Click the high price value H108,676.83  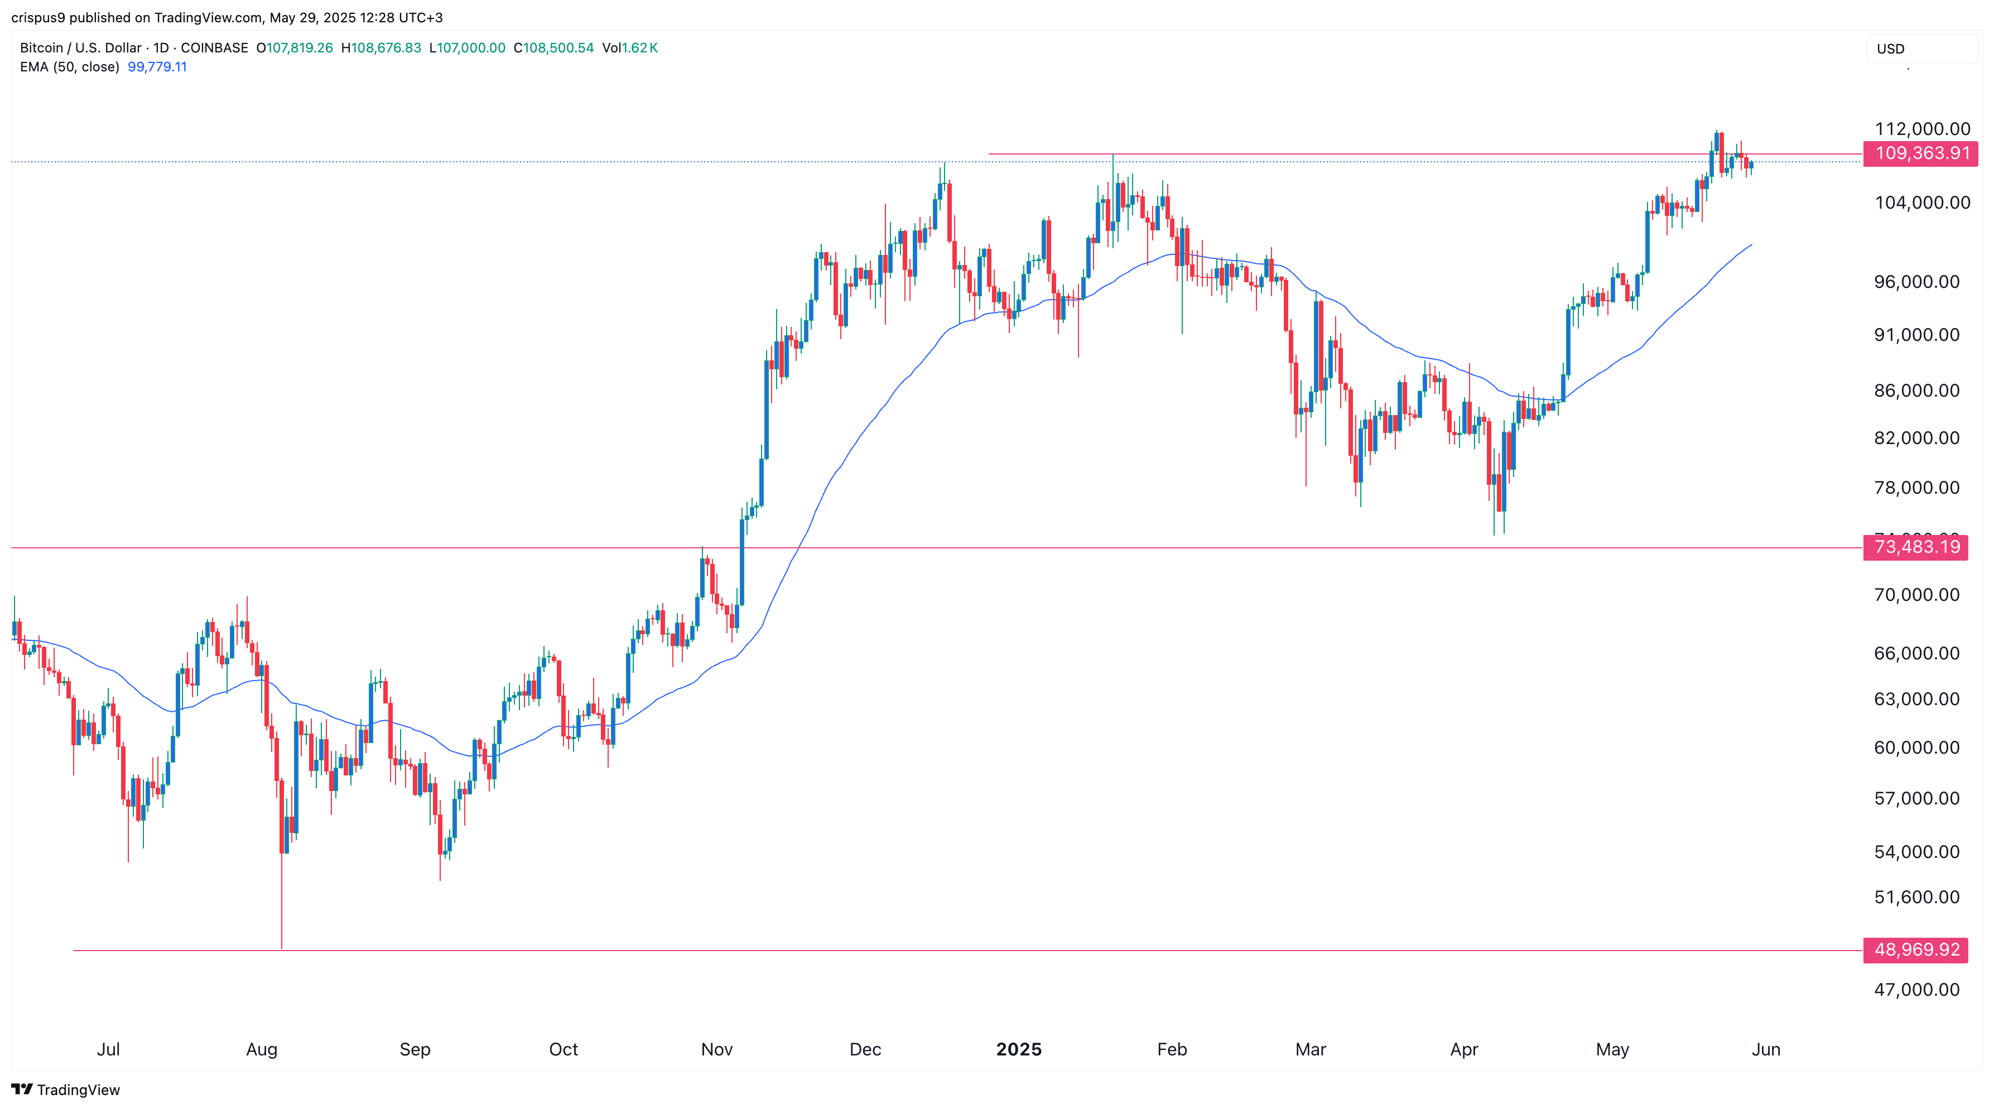(x=381, y=48)
